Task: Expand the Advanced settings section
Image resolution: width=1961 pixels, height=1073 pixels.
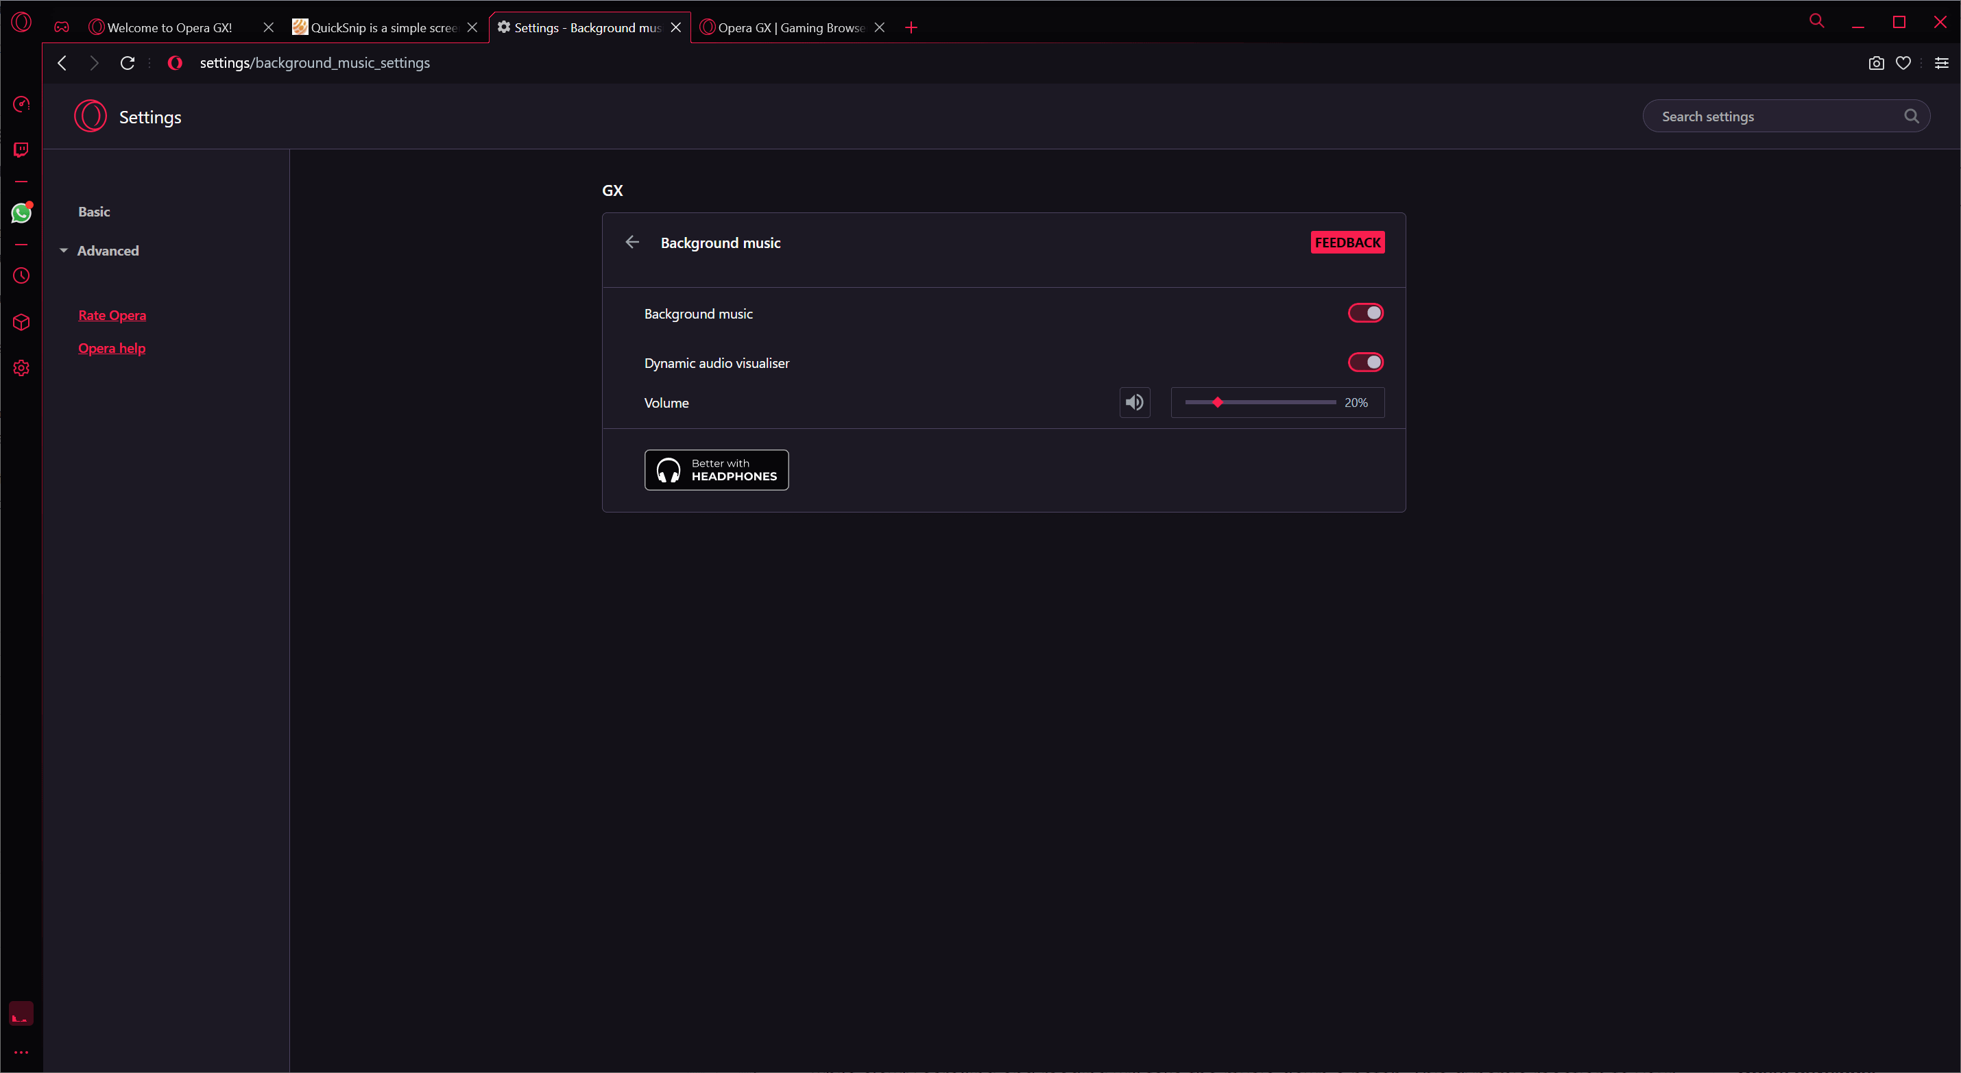Action: click(107, 249)
